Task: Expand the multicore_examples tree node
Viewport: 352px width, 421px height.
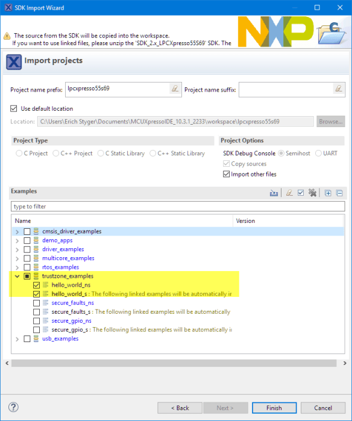Action: tap(17, 258)
